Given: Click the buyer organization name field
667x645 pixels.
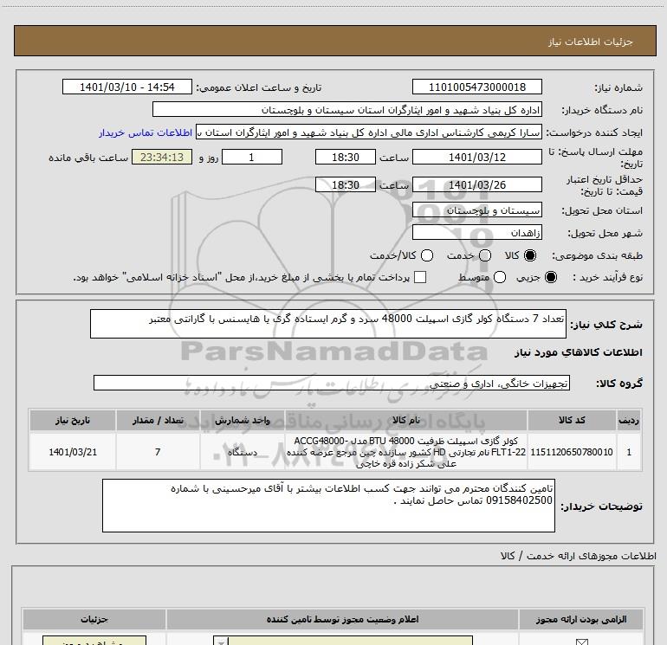Looking at the screenshot, I should pos(347,109).
